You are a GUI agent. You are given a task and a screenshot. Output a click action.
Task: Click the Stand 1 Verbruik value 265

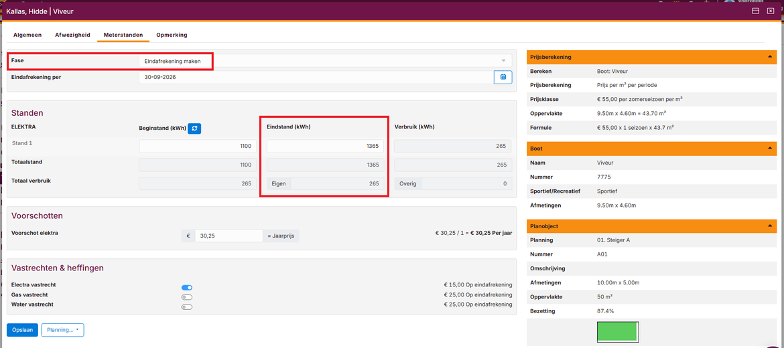pos(453,147)
